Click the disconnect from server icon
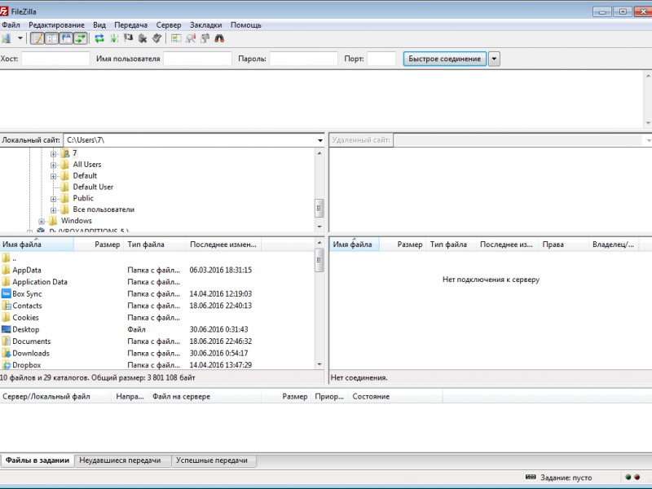Viewport: 652px width, 489px height. point(143,38)
